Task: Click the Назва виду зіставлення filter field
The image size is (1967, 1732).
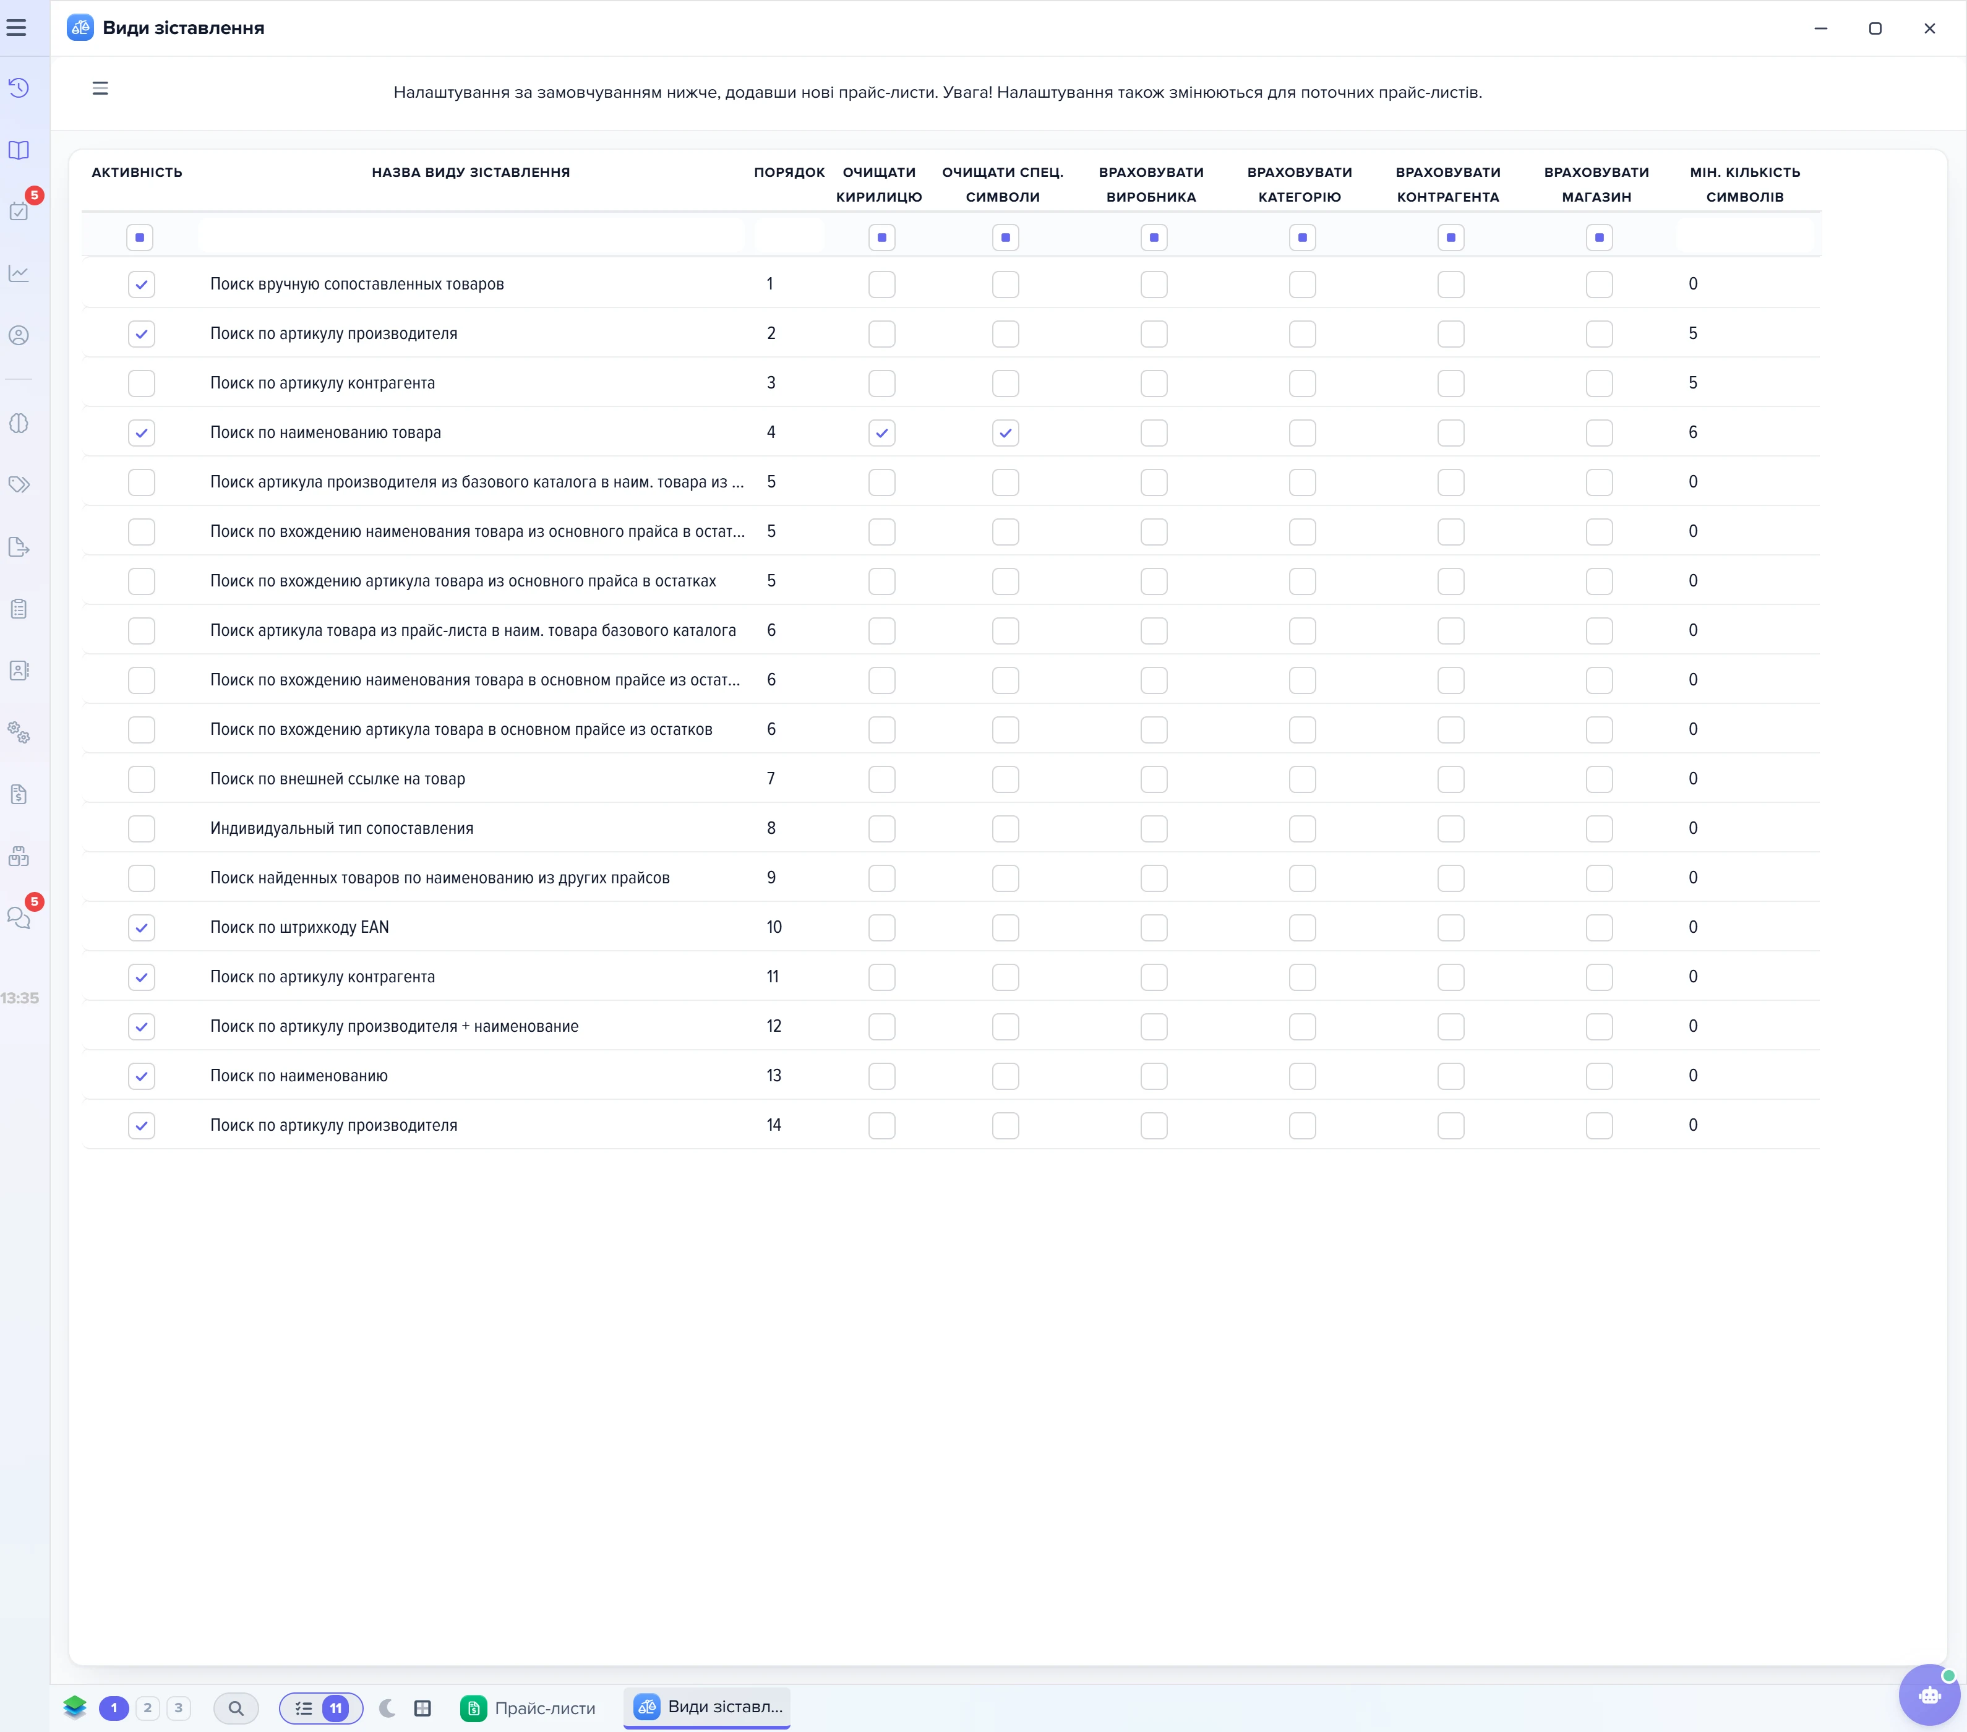Action: (x=471, y=237)
